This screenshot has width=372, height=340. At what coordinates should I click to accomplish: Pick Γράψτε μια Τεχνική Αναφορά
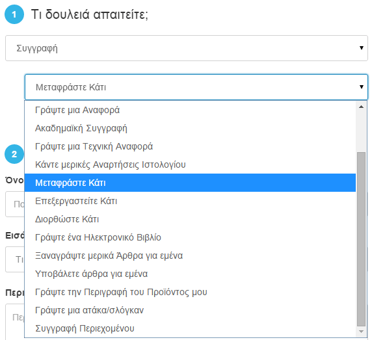190,146
